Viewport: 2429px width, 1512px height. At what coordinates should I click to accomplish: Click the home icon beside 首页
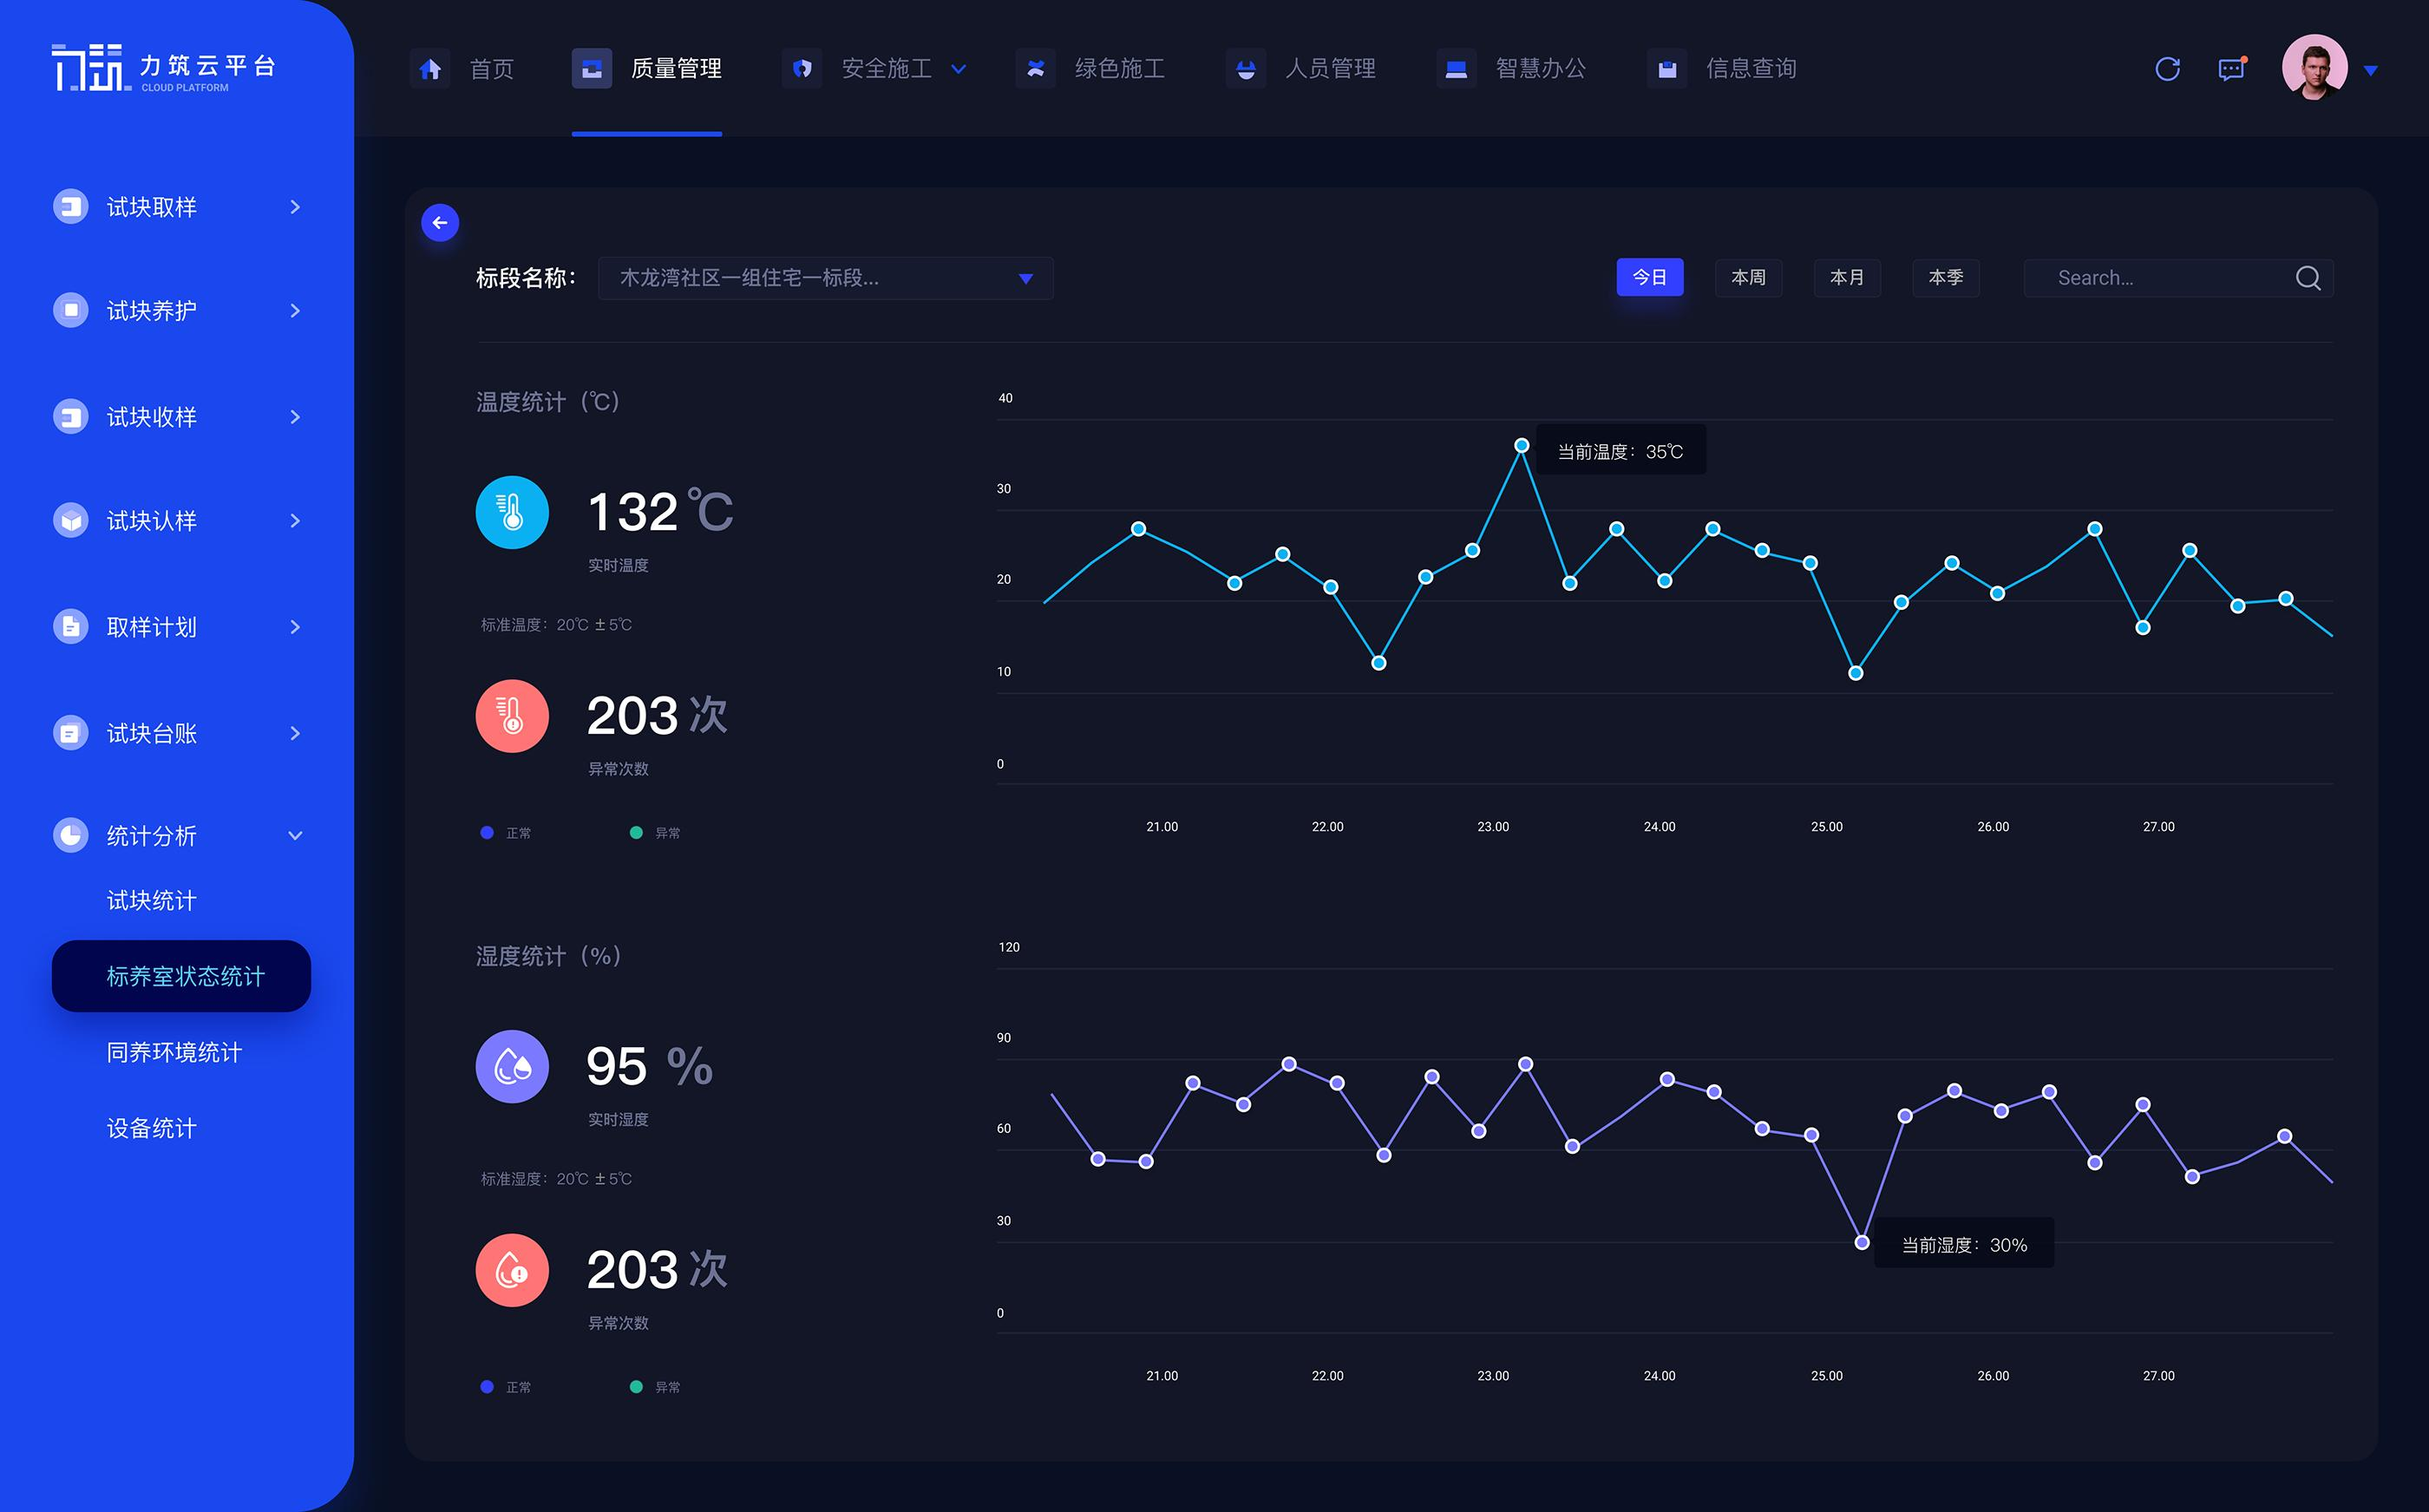point(430,69)
